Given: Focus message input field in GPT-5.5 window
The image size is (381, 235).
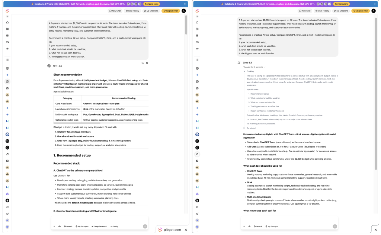Looking at the screenshot, I should tap(100, 220).
